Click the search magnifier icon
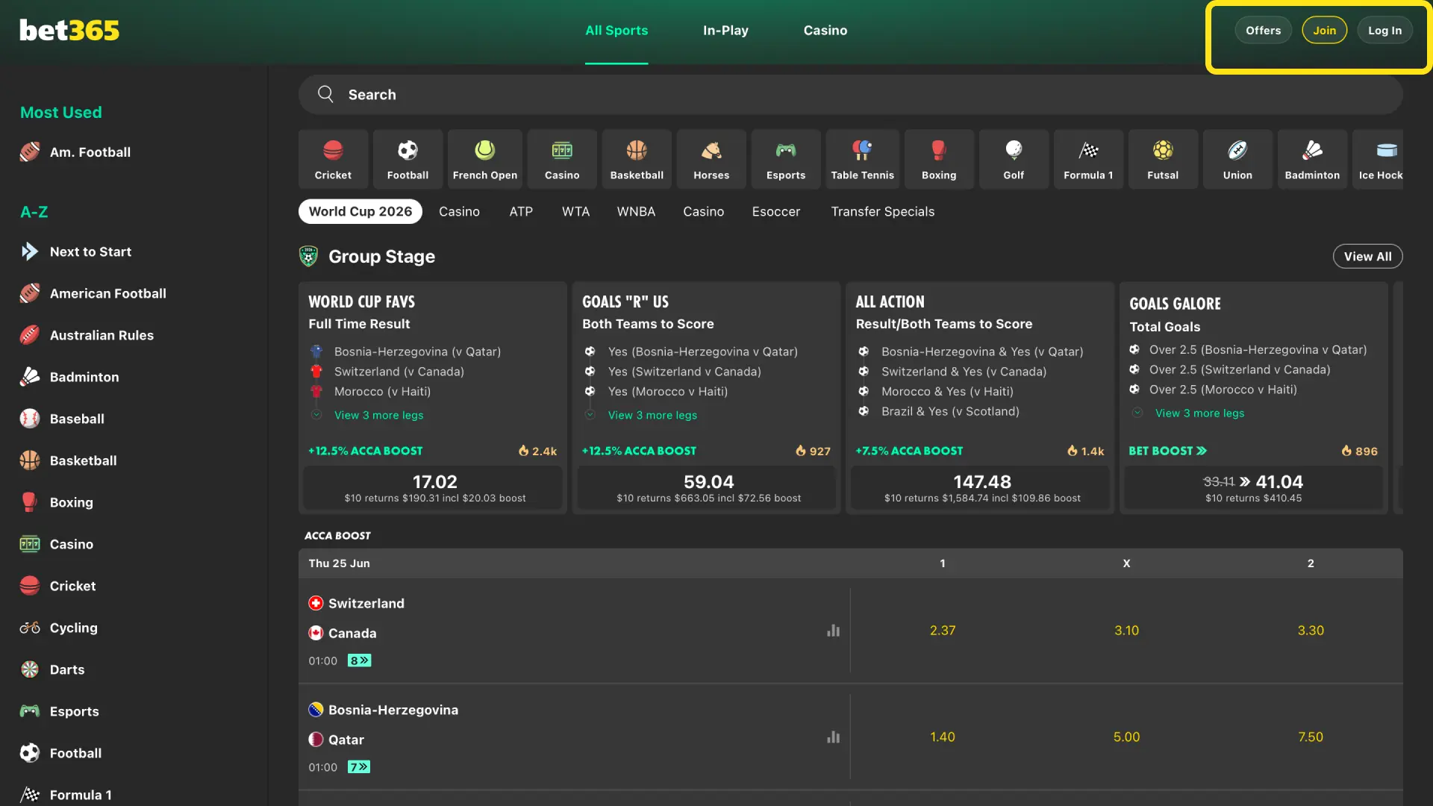1433x806 pixels. point(325,94)
